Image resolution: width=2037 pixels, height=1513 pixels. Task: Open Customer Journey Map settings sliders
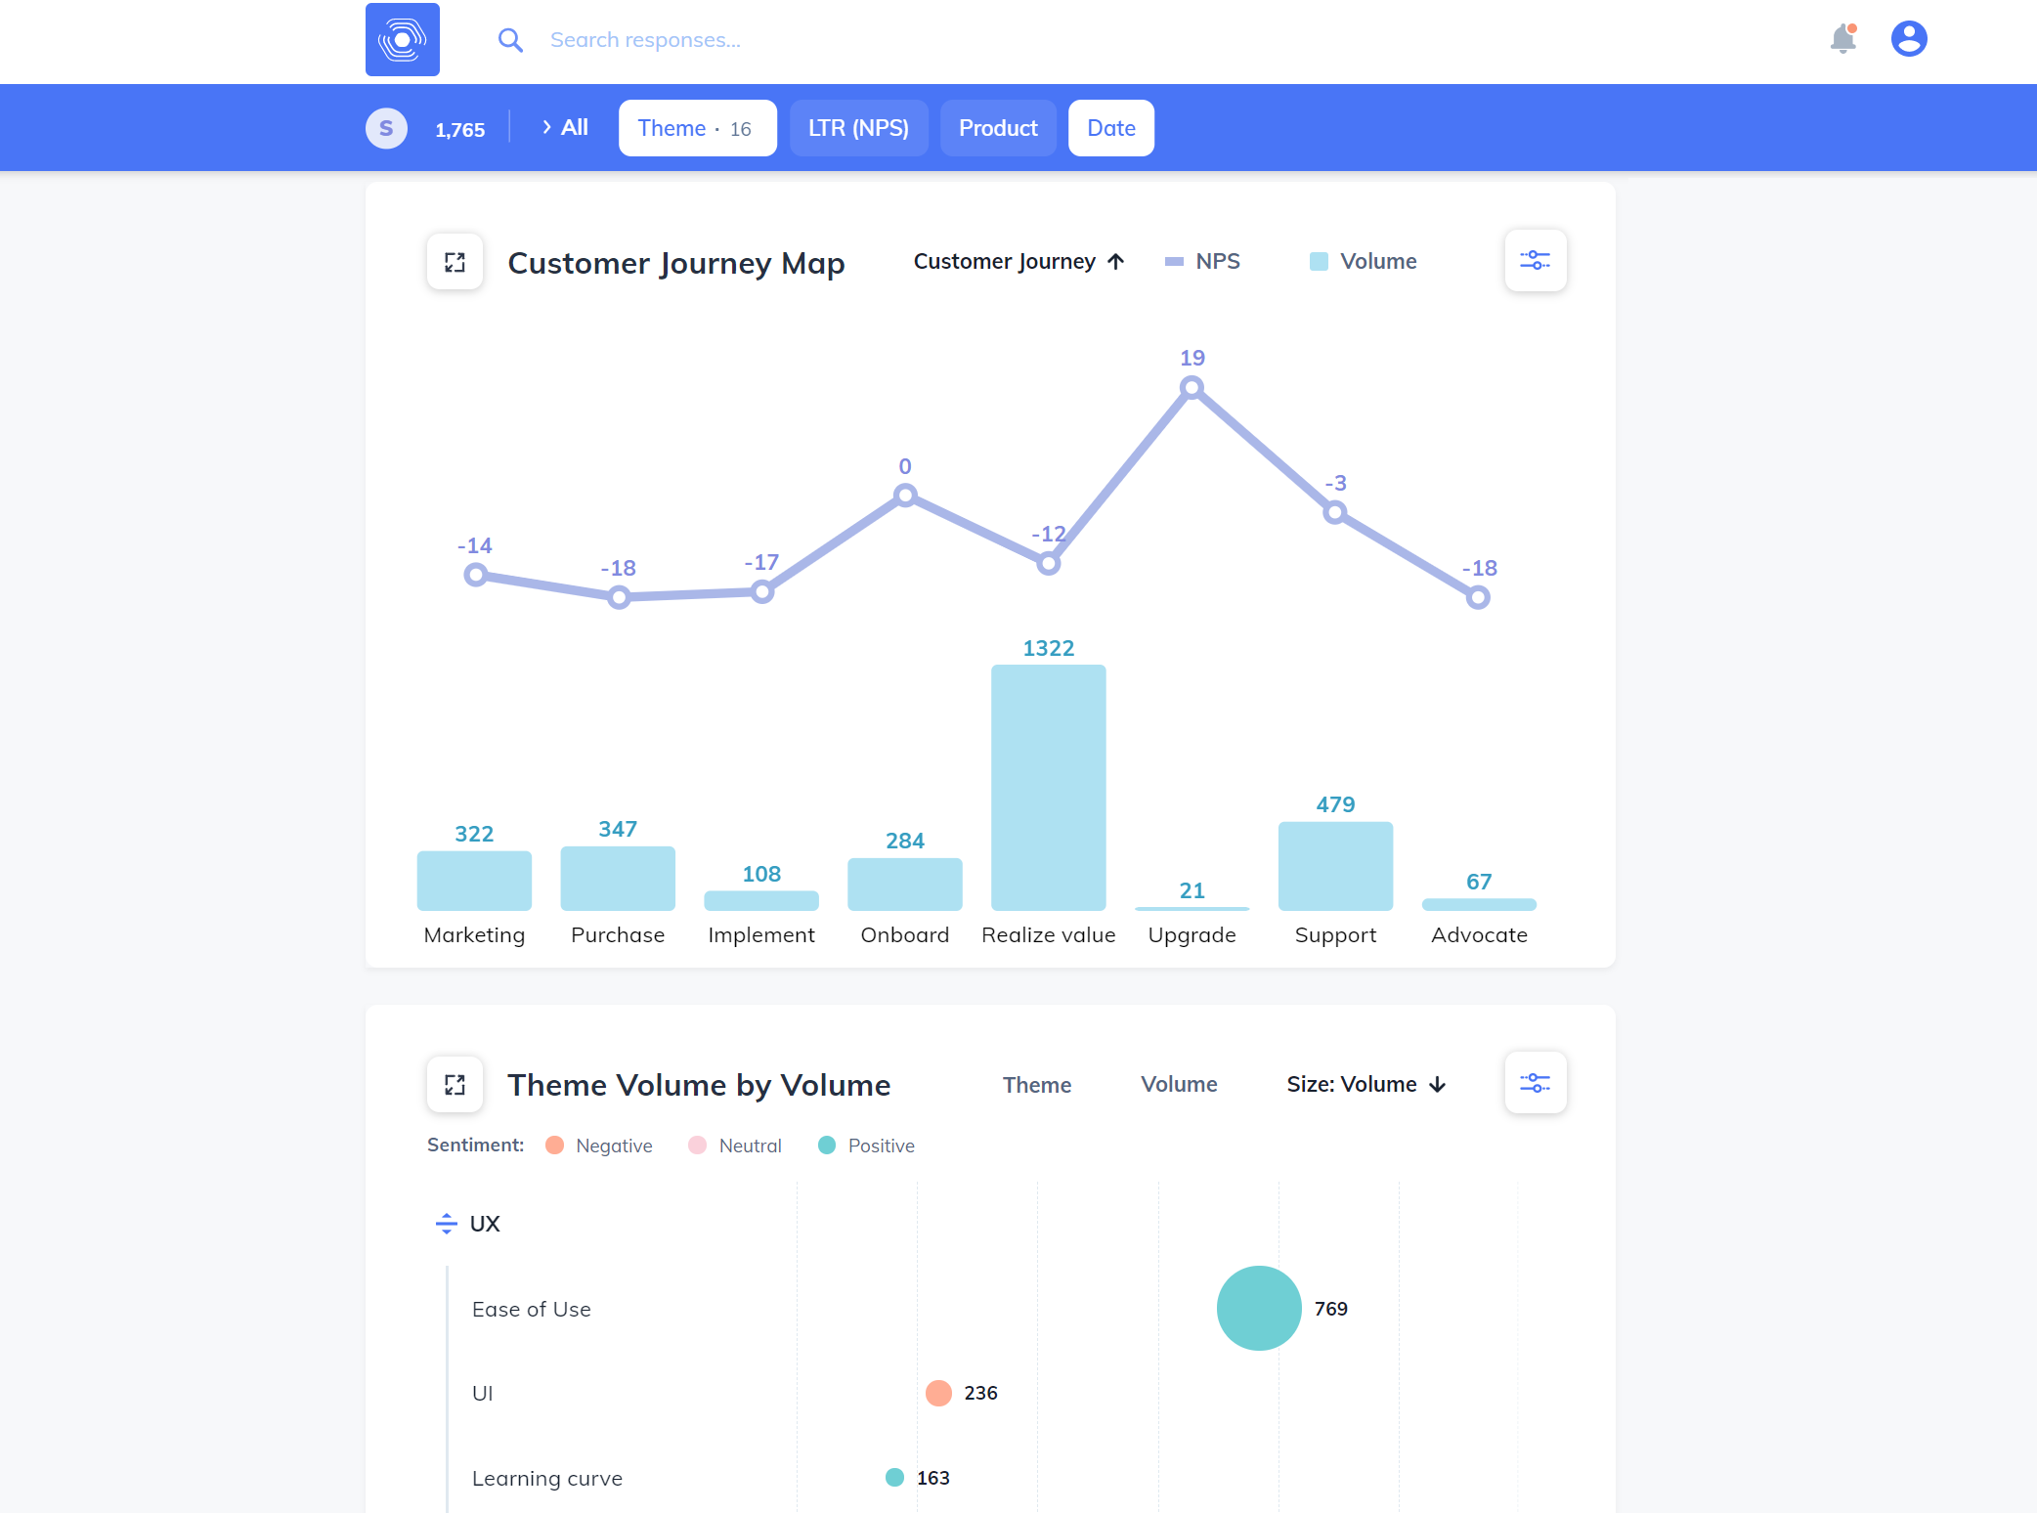(x=1535, y=261)
